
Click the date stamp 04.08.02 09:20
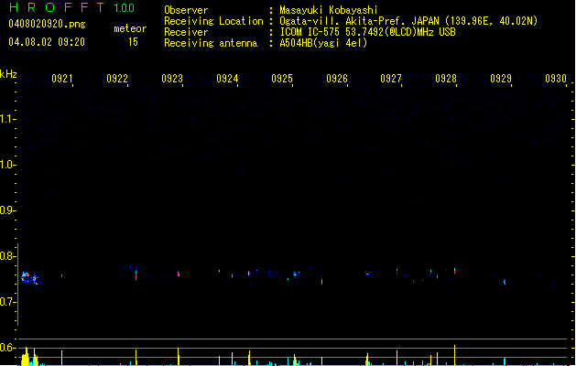point(47,42)
